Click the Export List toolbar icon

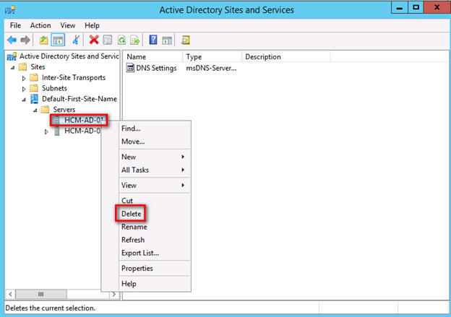134,40
